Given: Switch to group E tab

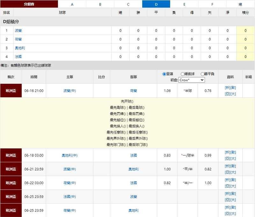Looking at the screenshot, I should click(184, 4).
